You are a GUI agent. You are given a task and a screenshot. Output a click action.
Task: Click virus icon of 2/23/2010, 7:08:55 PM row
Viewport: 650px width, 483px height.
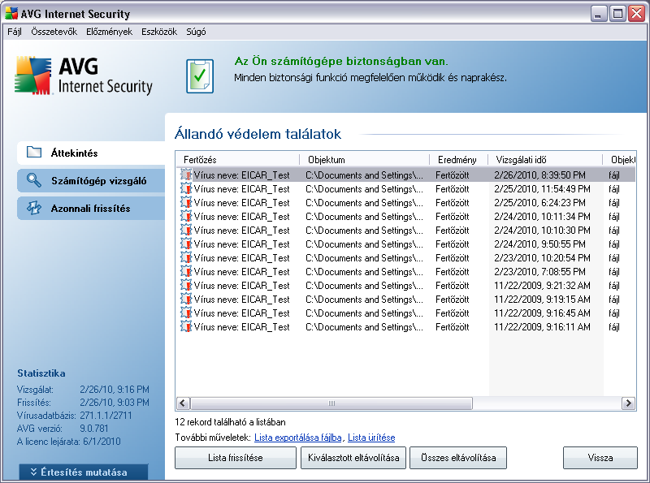[186, 272]
